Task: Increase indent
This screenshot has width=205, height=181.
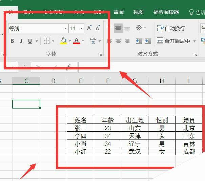Action: coord(148,41)
